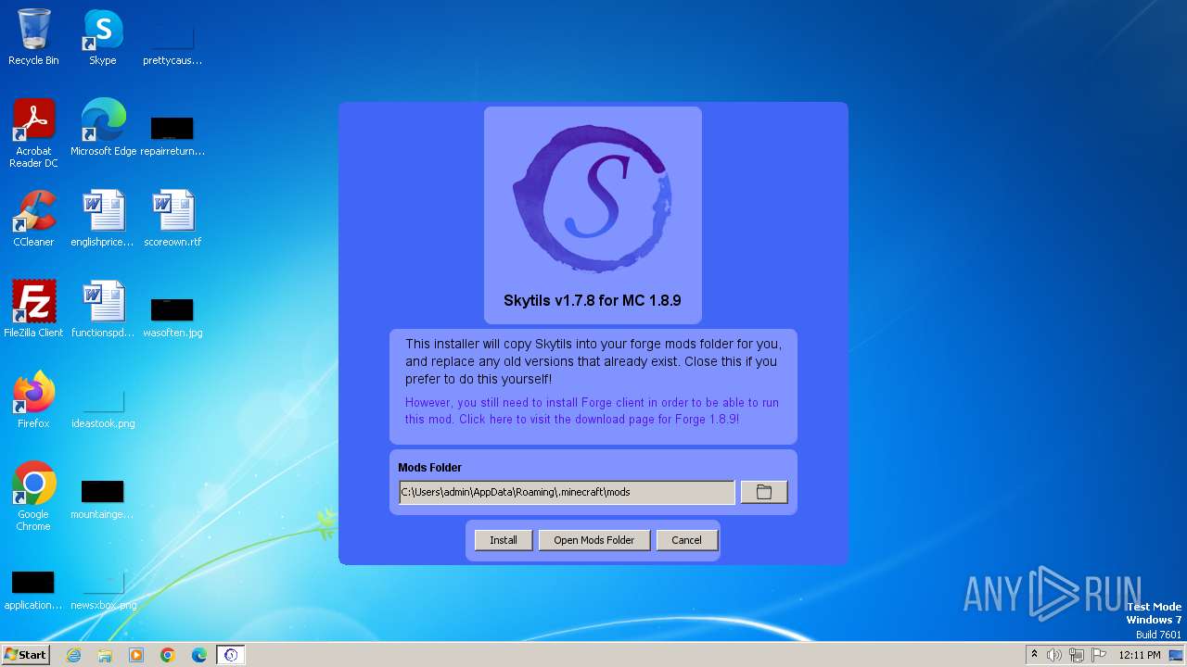
Task: Open the volume control in the tray
Action: 1053,655
